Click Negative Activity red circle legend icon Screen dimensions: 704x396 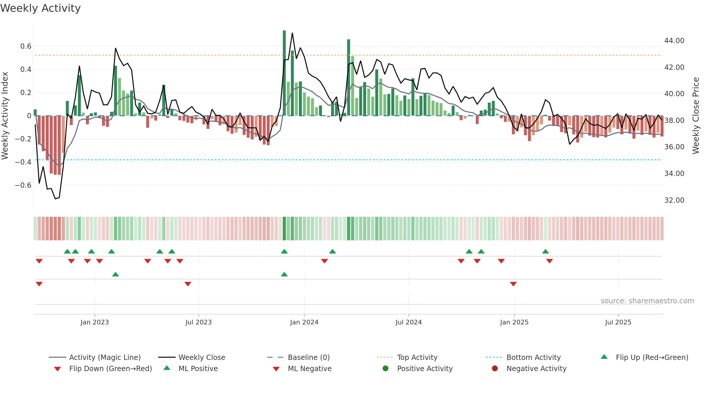click(x=495, y=368)
